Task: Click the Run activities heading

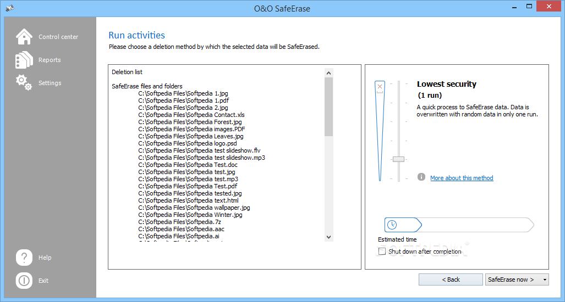Action: pyautogui.click(x=136, y=35)
